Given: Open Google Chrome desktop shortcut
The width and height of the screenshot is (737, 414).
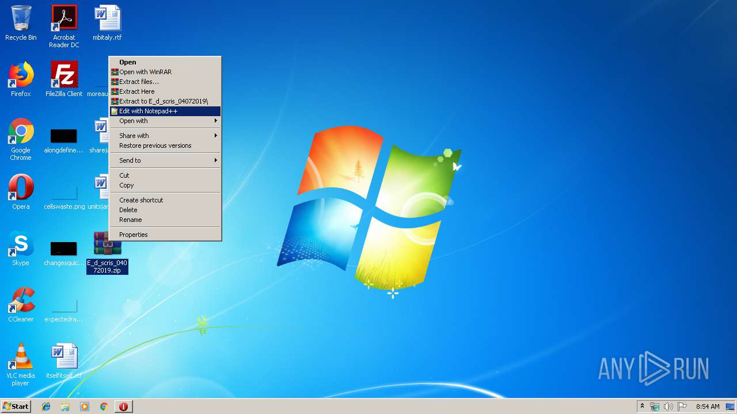Looking at the screenshot, I should (21, 139).
